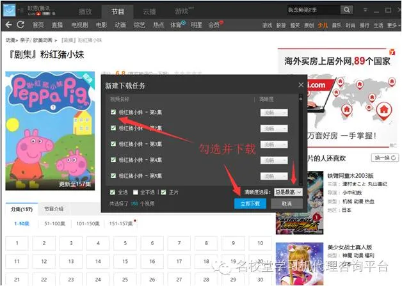Uncheck 粉红猪小妹 第2集 checkbox
Image resolution: width=402 pixels, height=286 pixels.
113,127
